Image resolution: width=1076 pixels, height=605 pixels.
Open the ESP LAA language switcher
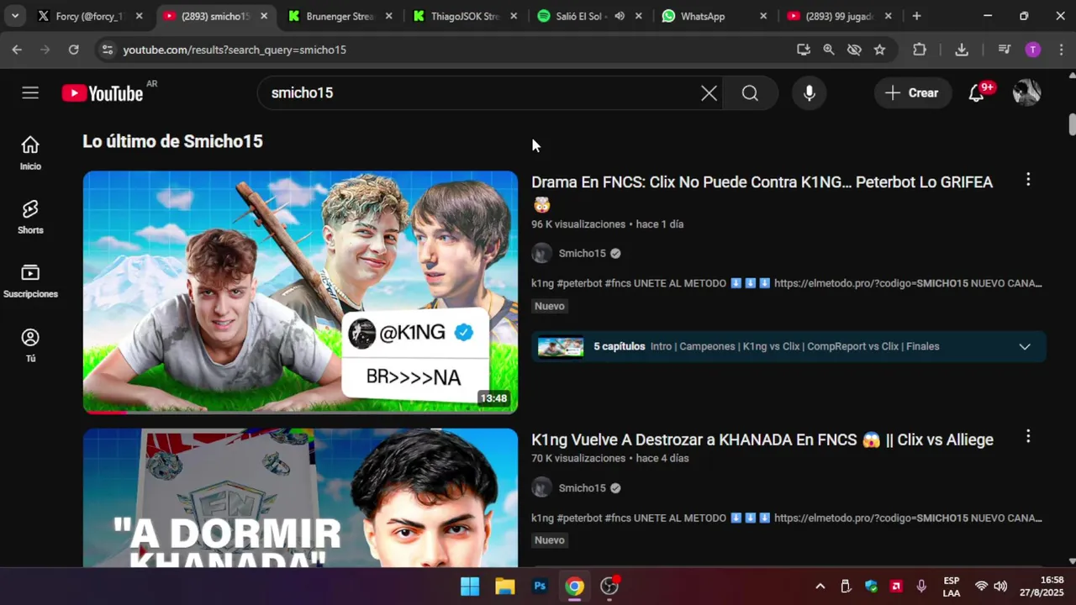pos(952,587)
